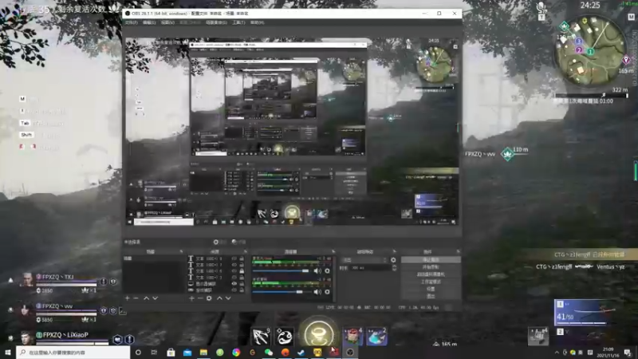Pop out the Sources dock panel
Image resolution: width=638 pixels, height=359 pixels.
[x=245, y=252]
